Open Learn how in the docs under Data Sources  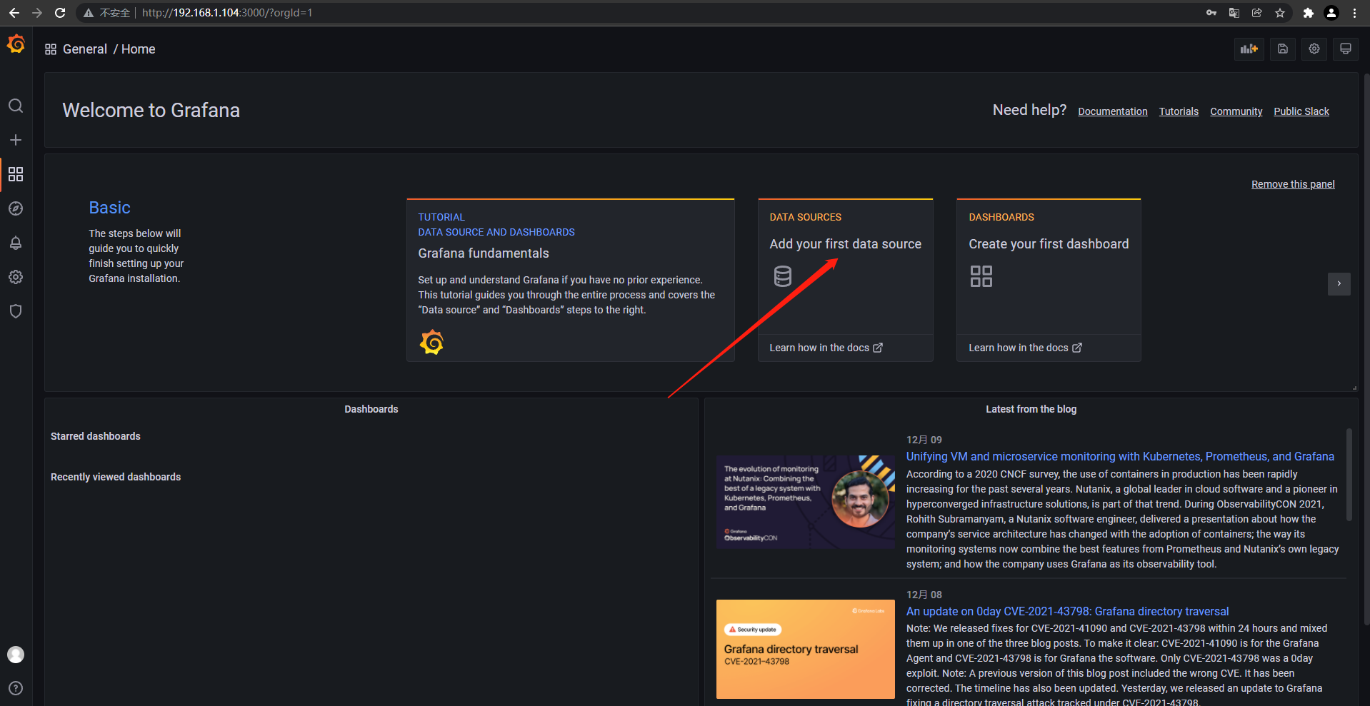(x=826, y=348)
